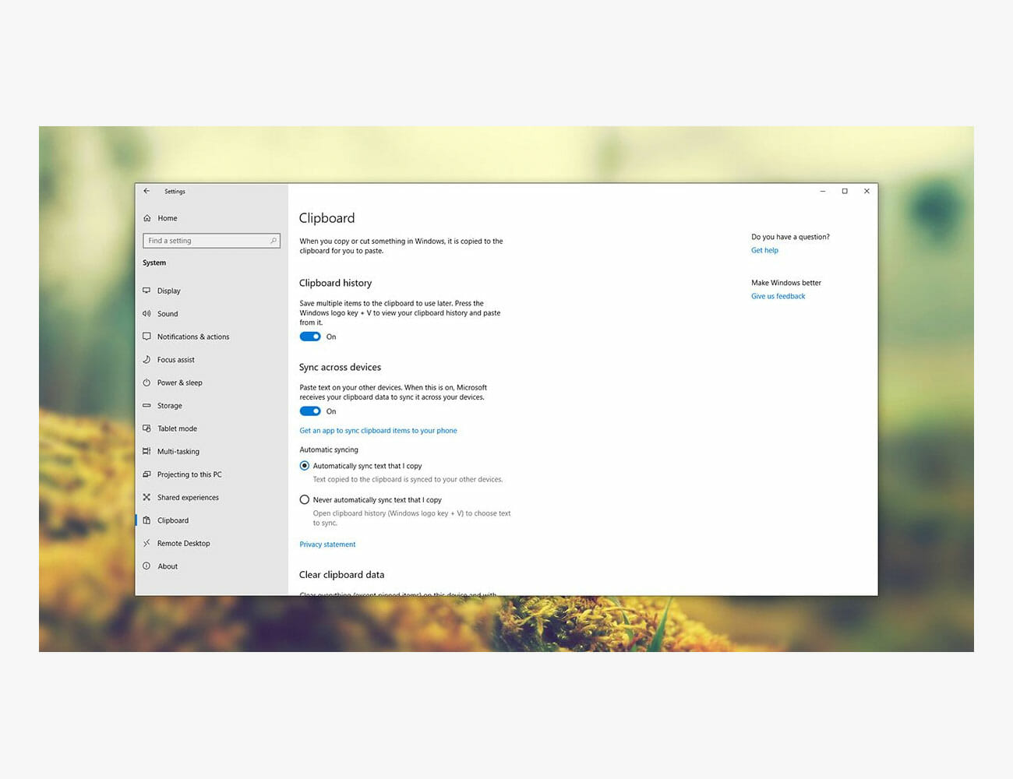1013x779 pixels.
Task: Turn off the Clipboard history toggle
Action: click(310, 337)
